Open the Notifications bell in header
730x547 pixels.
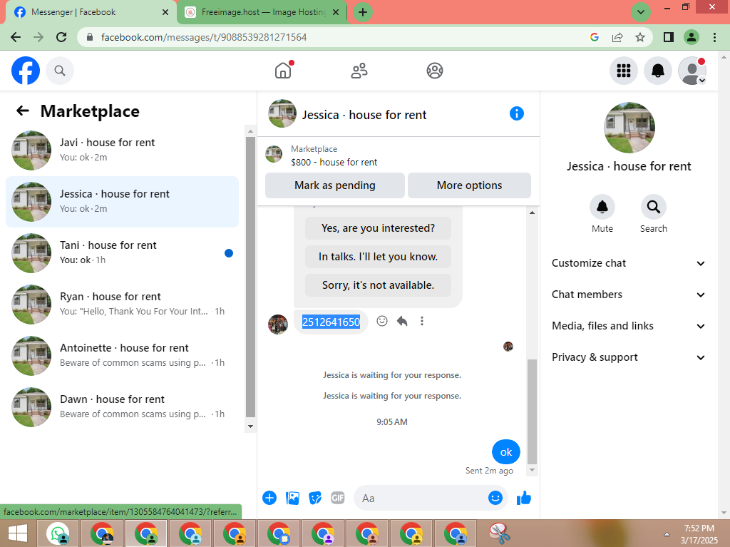[x=657, y=71]
